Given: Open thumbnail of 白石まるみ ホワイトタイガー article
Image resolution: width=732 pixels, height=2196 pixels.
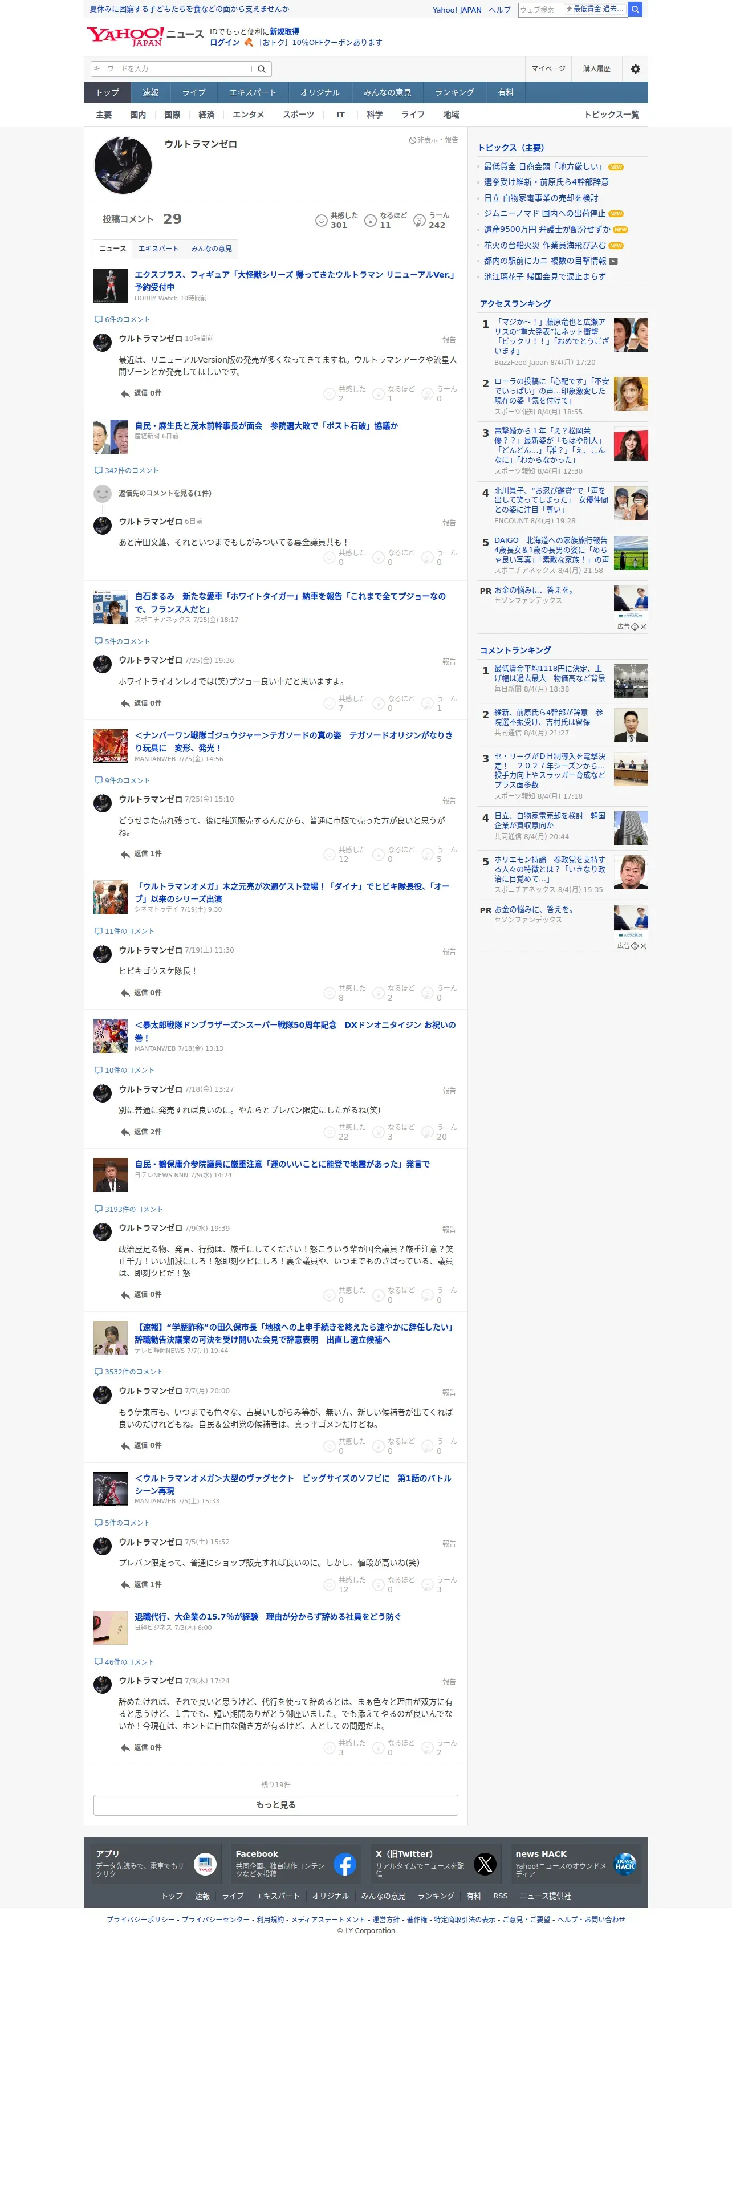Looking at the screenshot, I should tap(111, 607).
